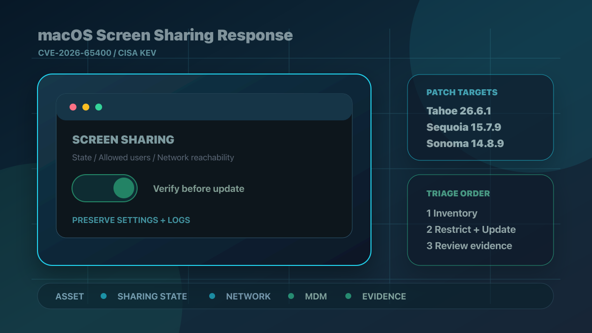Toggle the Screen Sharing switch
Screen dimensions: 592x333
[x=105, y=188]
